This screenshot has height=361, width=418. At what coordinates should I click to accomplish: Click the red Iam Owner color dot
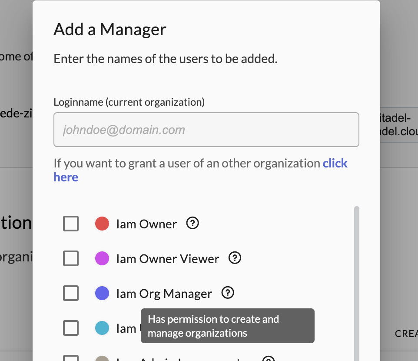coord(102,224)
